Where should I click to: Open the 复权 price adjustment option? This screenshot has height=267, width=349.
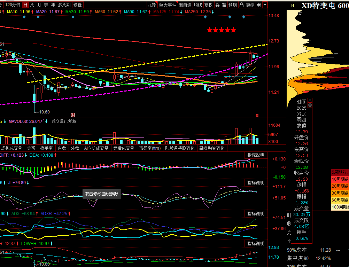(209, 5)
